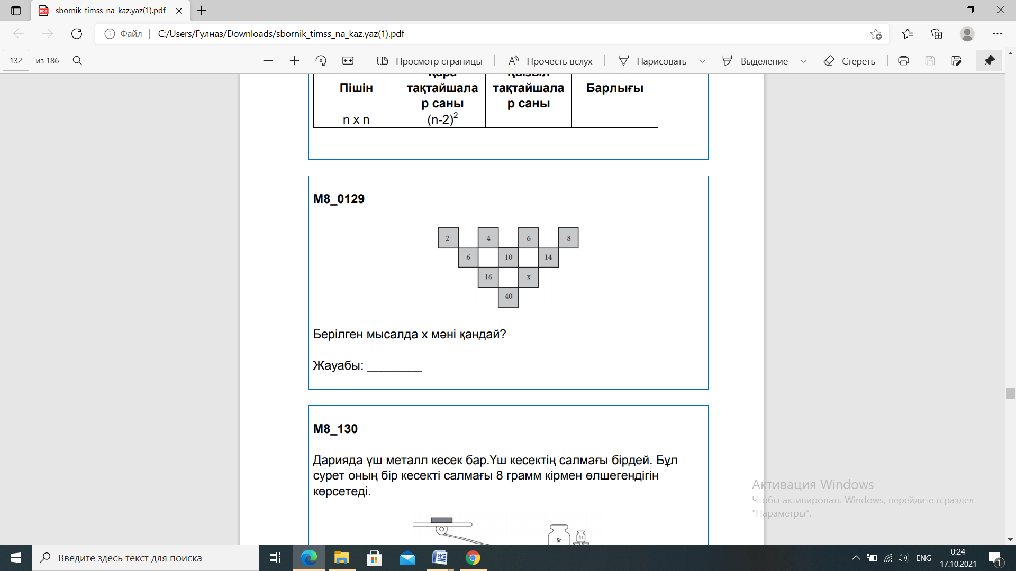Click the page number input field
This screenshot has height=571, width=1016.
16,61
